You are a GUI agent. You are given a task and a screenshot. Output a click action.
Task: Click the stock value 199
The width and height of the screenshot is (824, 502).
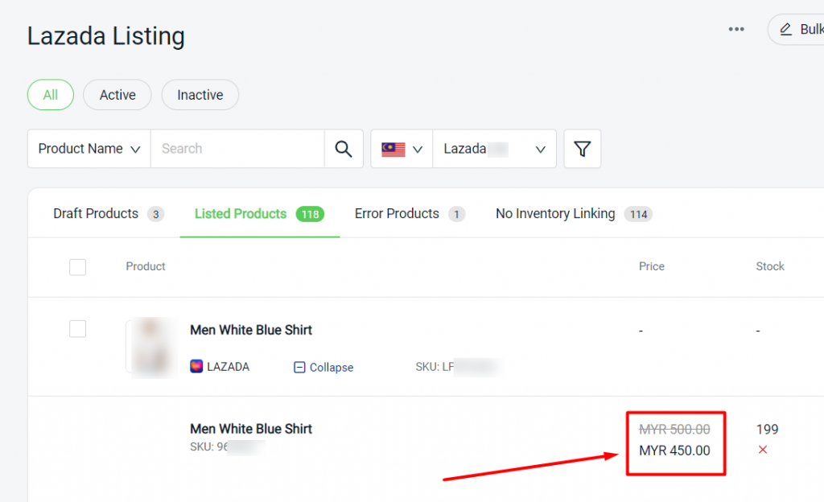click(x=767, y=430)
